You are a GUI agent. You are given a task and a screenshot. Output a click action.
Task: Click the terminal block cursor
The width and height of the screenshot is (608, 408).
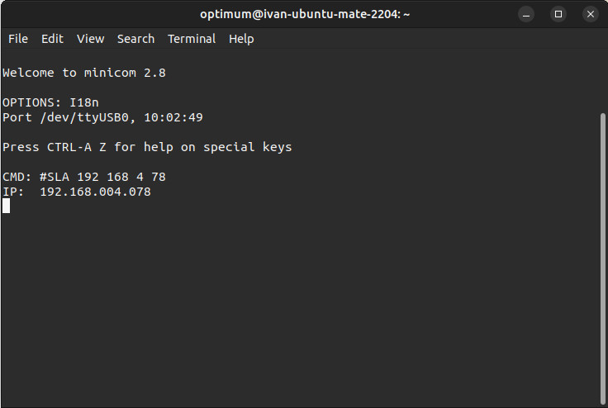tap(7, 206)
